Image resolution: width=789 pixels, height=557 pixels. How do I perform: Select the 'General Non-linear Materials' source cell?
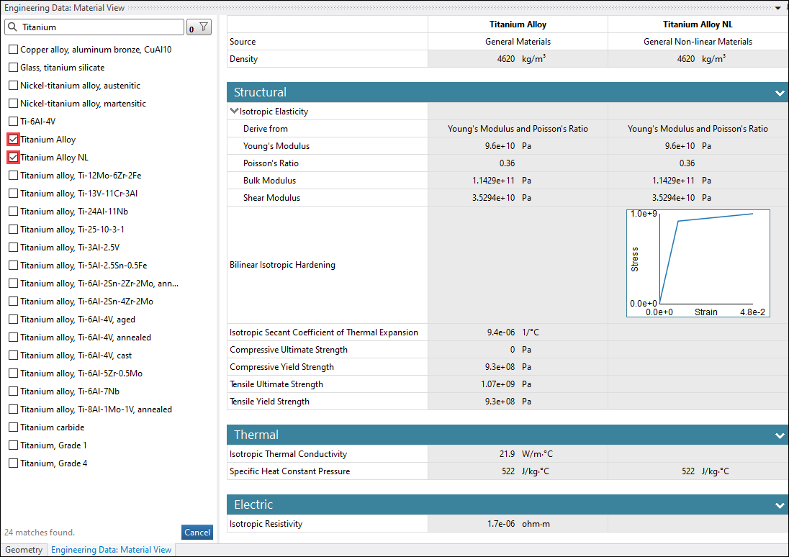point(698,42)
